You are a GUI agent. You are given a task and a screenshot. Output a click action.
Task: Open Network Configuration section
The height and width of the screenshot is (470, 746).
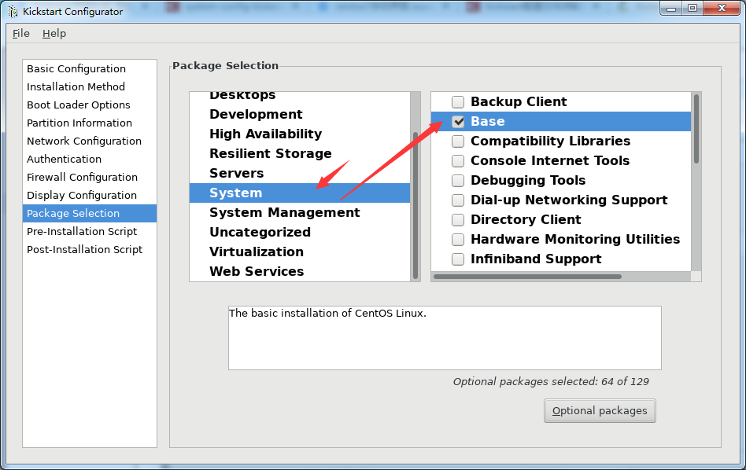tap(90, 141)
